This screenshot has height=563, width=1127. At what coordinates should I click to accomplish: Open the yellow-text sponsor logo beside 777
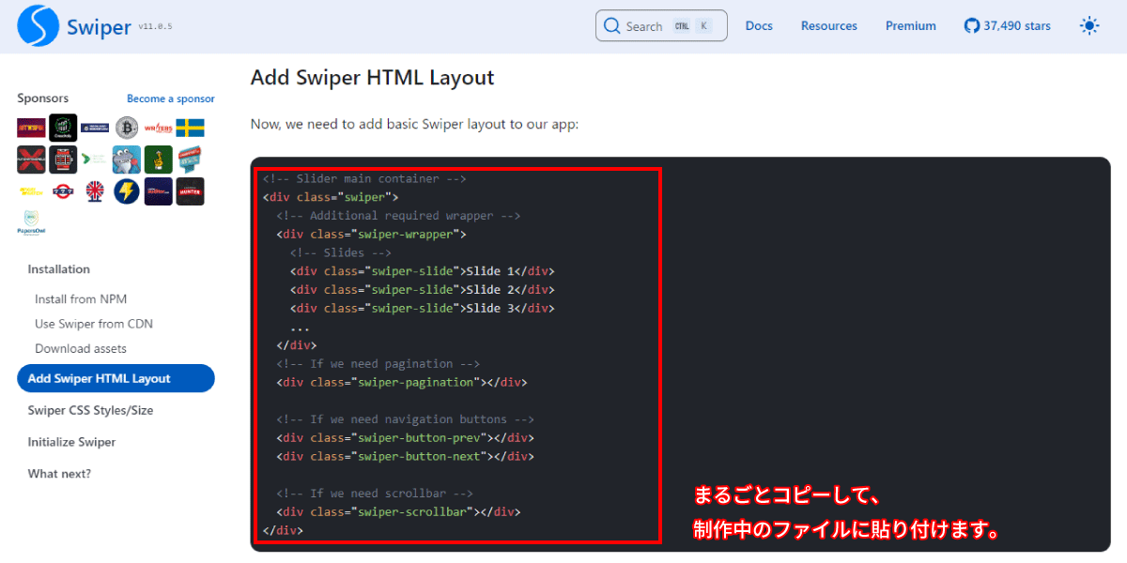click(31, 191)
